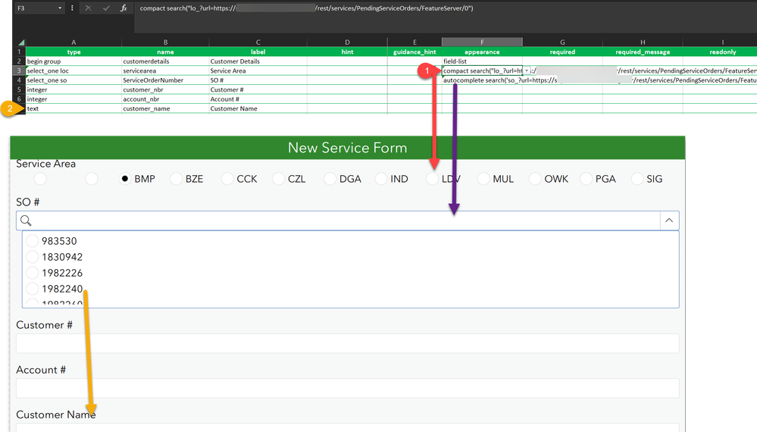Click the orange numbered marker 2

tap(10, 108)
